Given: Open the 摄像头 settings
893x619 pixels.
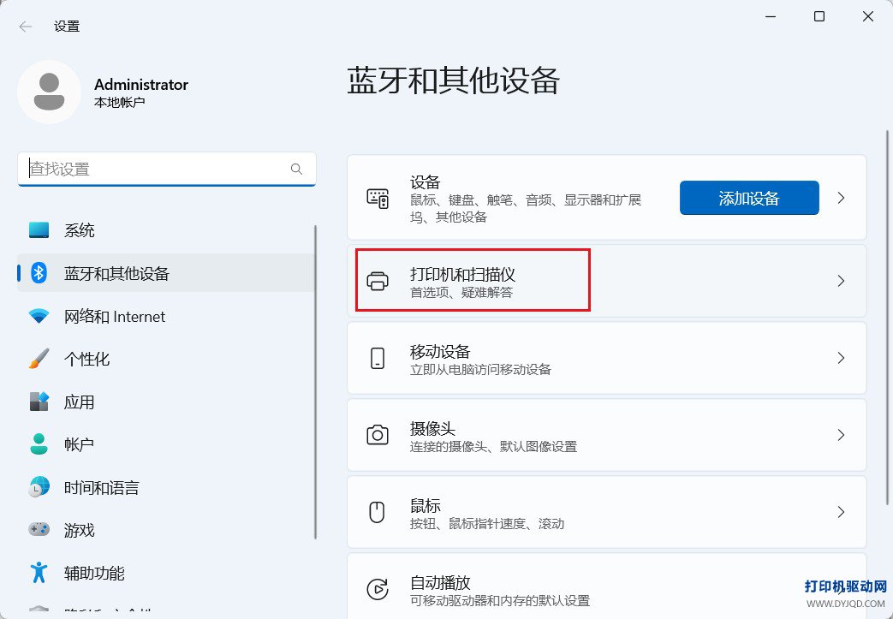Looking at the screenshot, I should [606, 435].
